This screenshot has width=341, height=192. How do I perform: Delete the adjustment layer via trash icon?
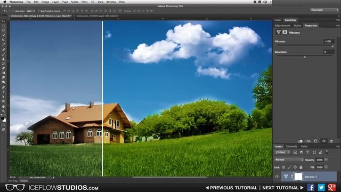click(331, 141)
